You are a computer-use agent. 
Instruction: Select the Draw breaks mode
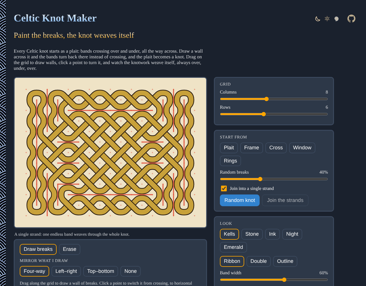pos(38,249)
